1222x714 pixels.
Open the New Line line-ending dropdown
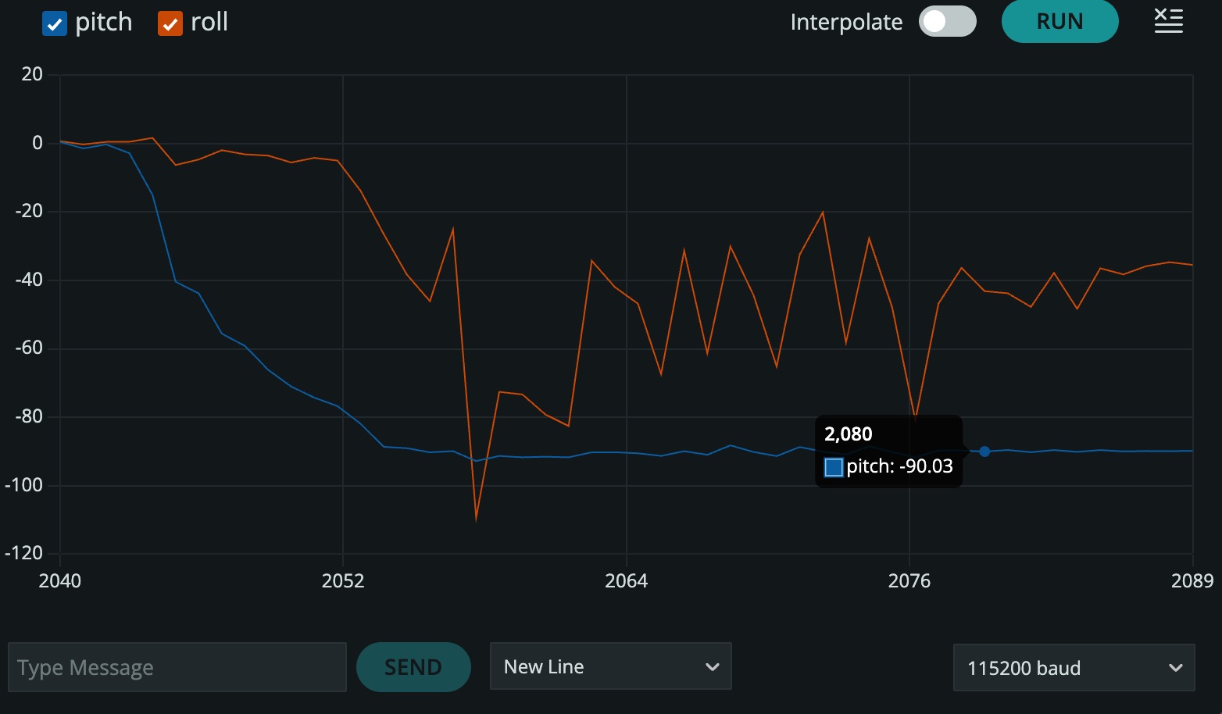click(x=609, y=666)
